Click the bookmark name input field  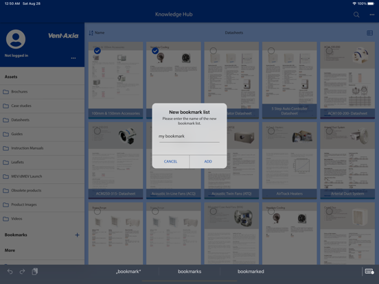click(x=189, y=137)
